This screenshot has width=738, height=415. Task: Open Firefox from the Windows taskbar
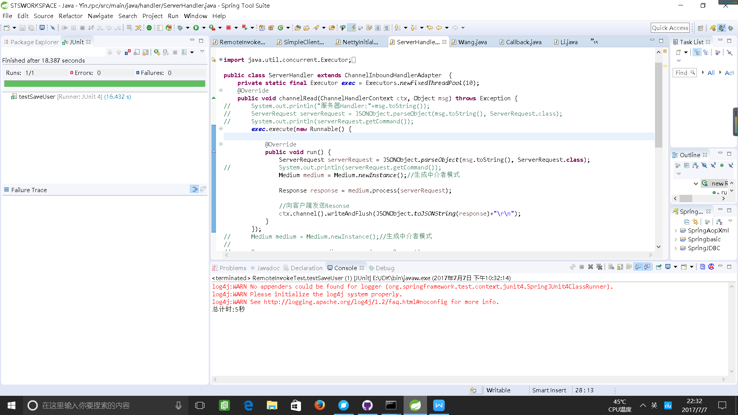coord(319,405)
